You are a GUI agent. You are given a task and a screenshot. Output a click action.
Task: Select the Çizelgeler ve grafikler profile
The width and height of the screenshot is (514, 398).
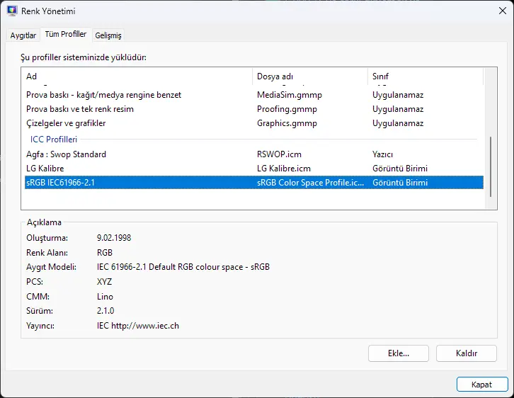[254, 123]
